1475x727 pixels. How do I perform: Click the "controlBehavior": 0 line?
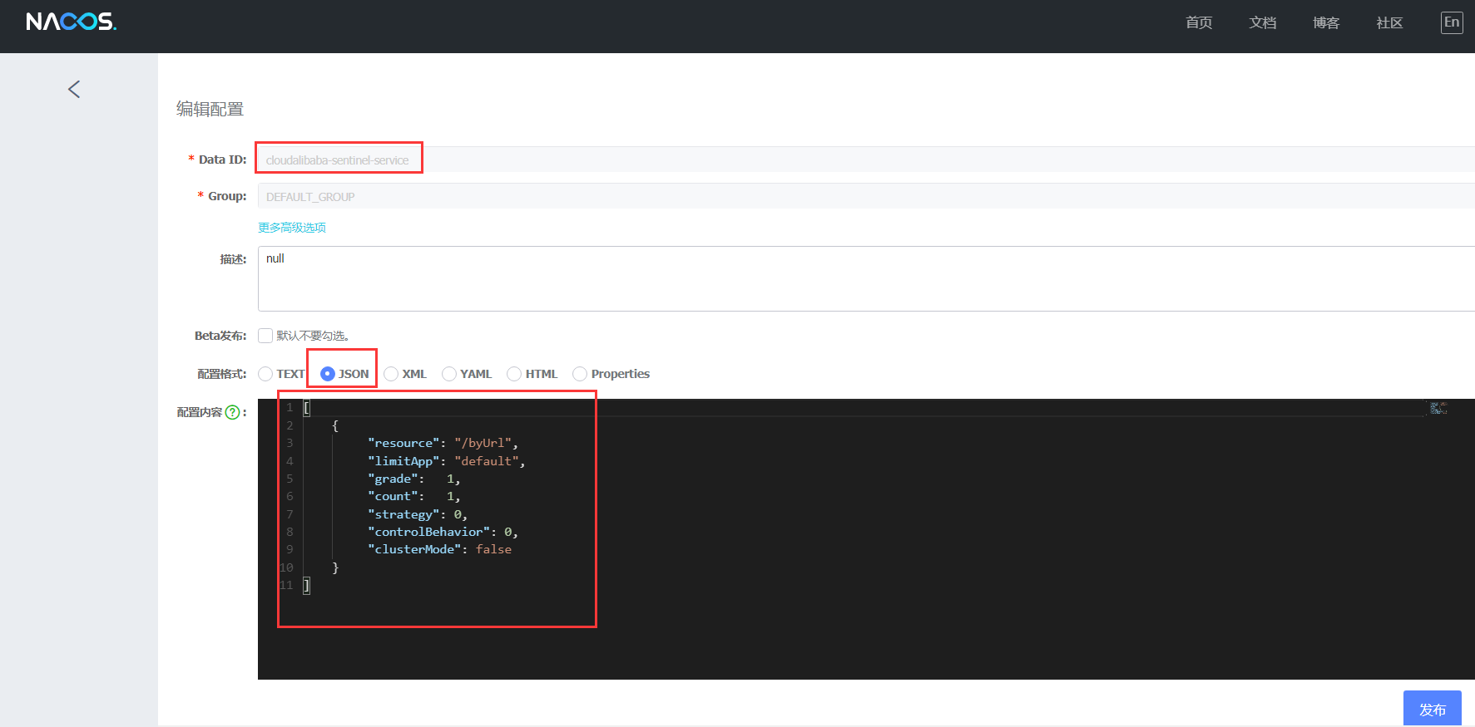443,532
